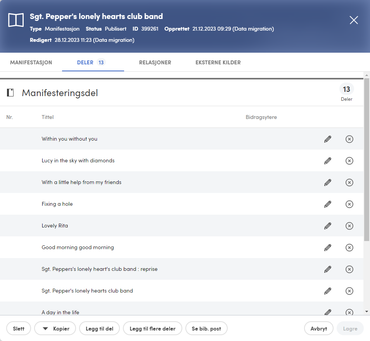Screen dimensions: 370x341
Task: Remove 'Sgt. Pepper's lonely hearts club band' part row
Action: coord(349,291)
